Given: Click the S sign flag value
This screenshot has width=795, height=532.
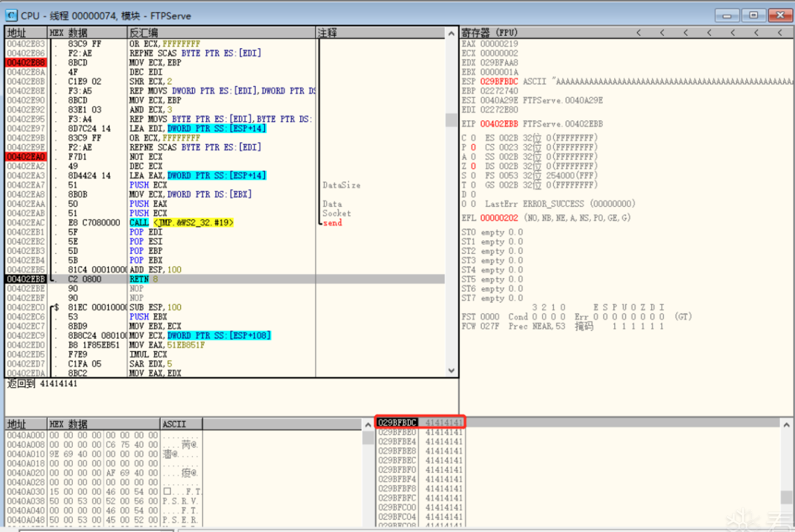Looking at the screenshot, I should click(473, 175).
